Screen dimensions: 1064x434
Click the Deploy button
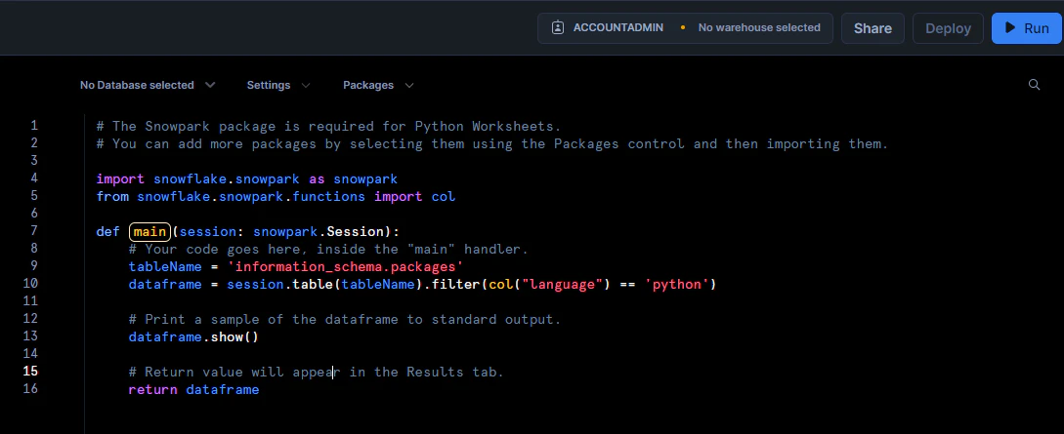[948, 28]
